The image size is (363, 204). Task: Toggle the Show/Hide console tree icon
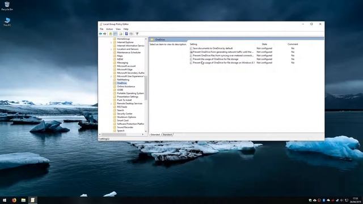tap(115, 34)
